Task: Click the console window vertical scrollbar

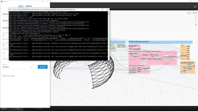Action: (x=109, y=36)
